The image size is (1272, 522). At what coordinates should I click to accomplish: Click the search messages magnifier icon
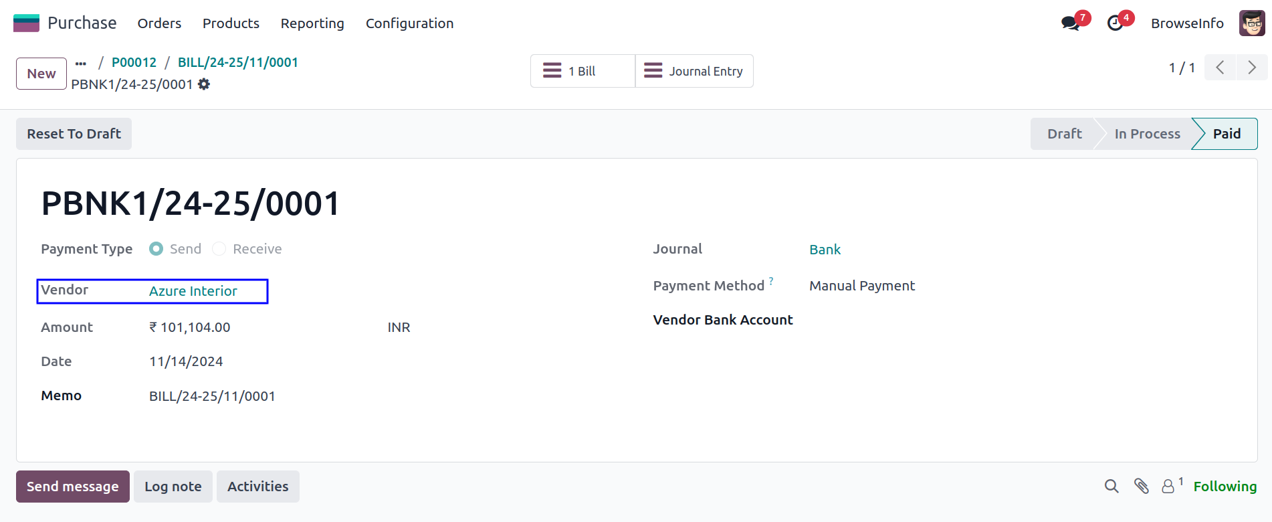1111,487
